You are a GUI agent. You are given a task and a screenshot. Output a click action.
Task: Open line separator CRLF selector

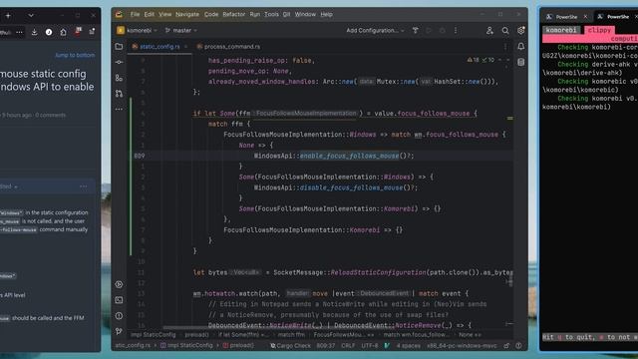coord(348,346)
